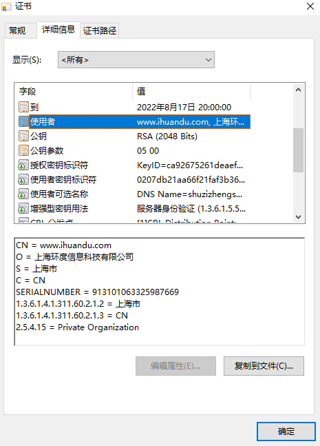
Task: Select the 使用者密钥标识符 row
Action: [x=134, y=180]
